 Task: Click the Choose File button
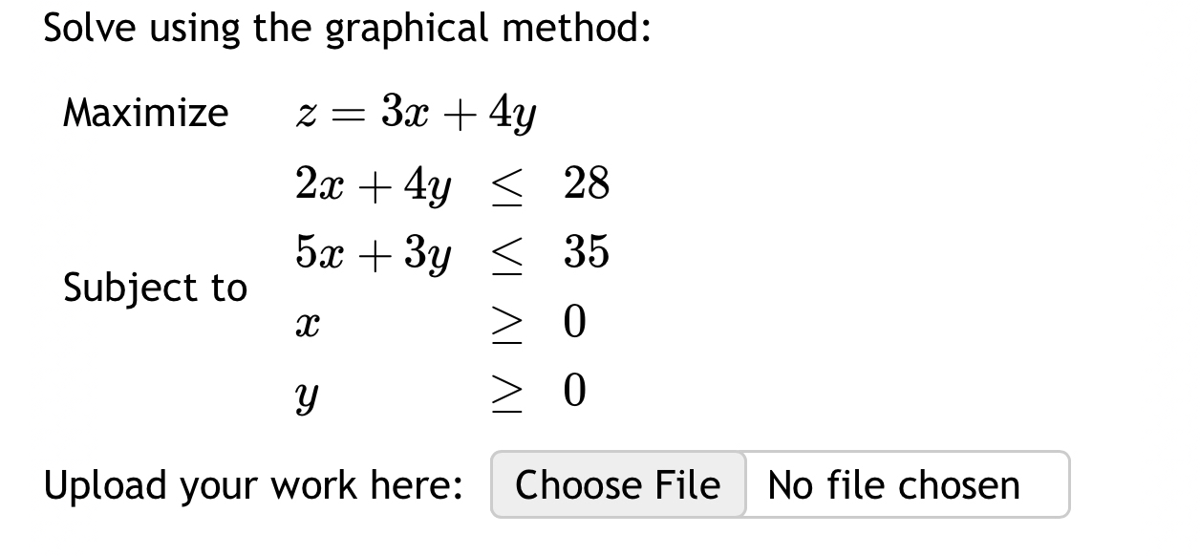click(616, 485)
